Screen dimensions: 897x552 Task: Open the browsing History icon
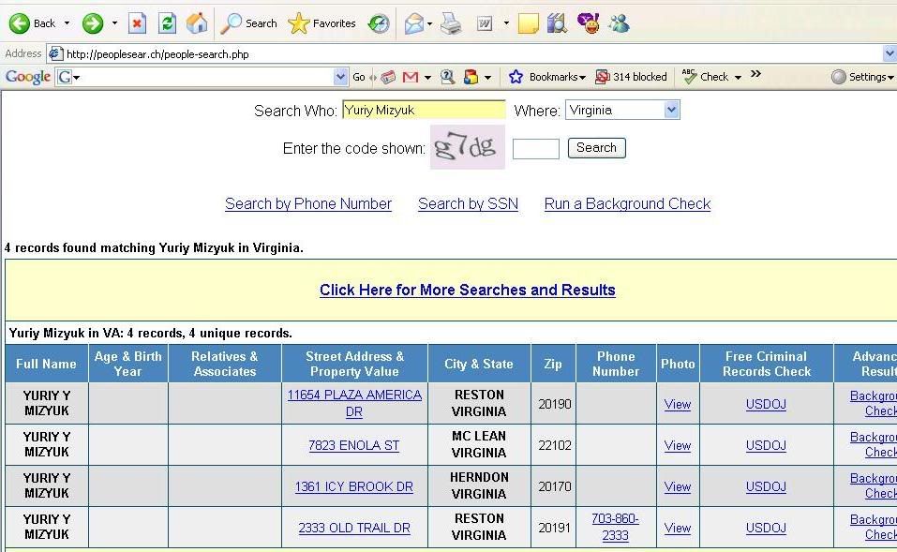click(379, 23)
